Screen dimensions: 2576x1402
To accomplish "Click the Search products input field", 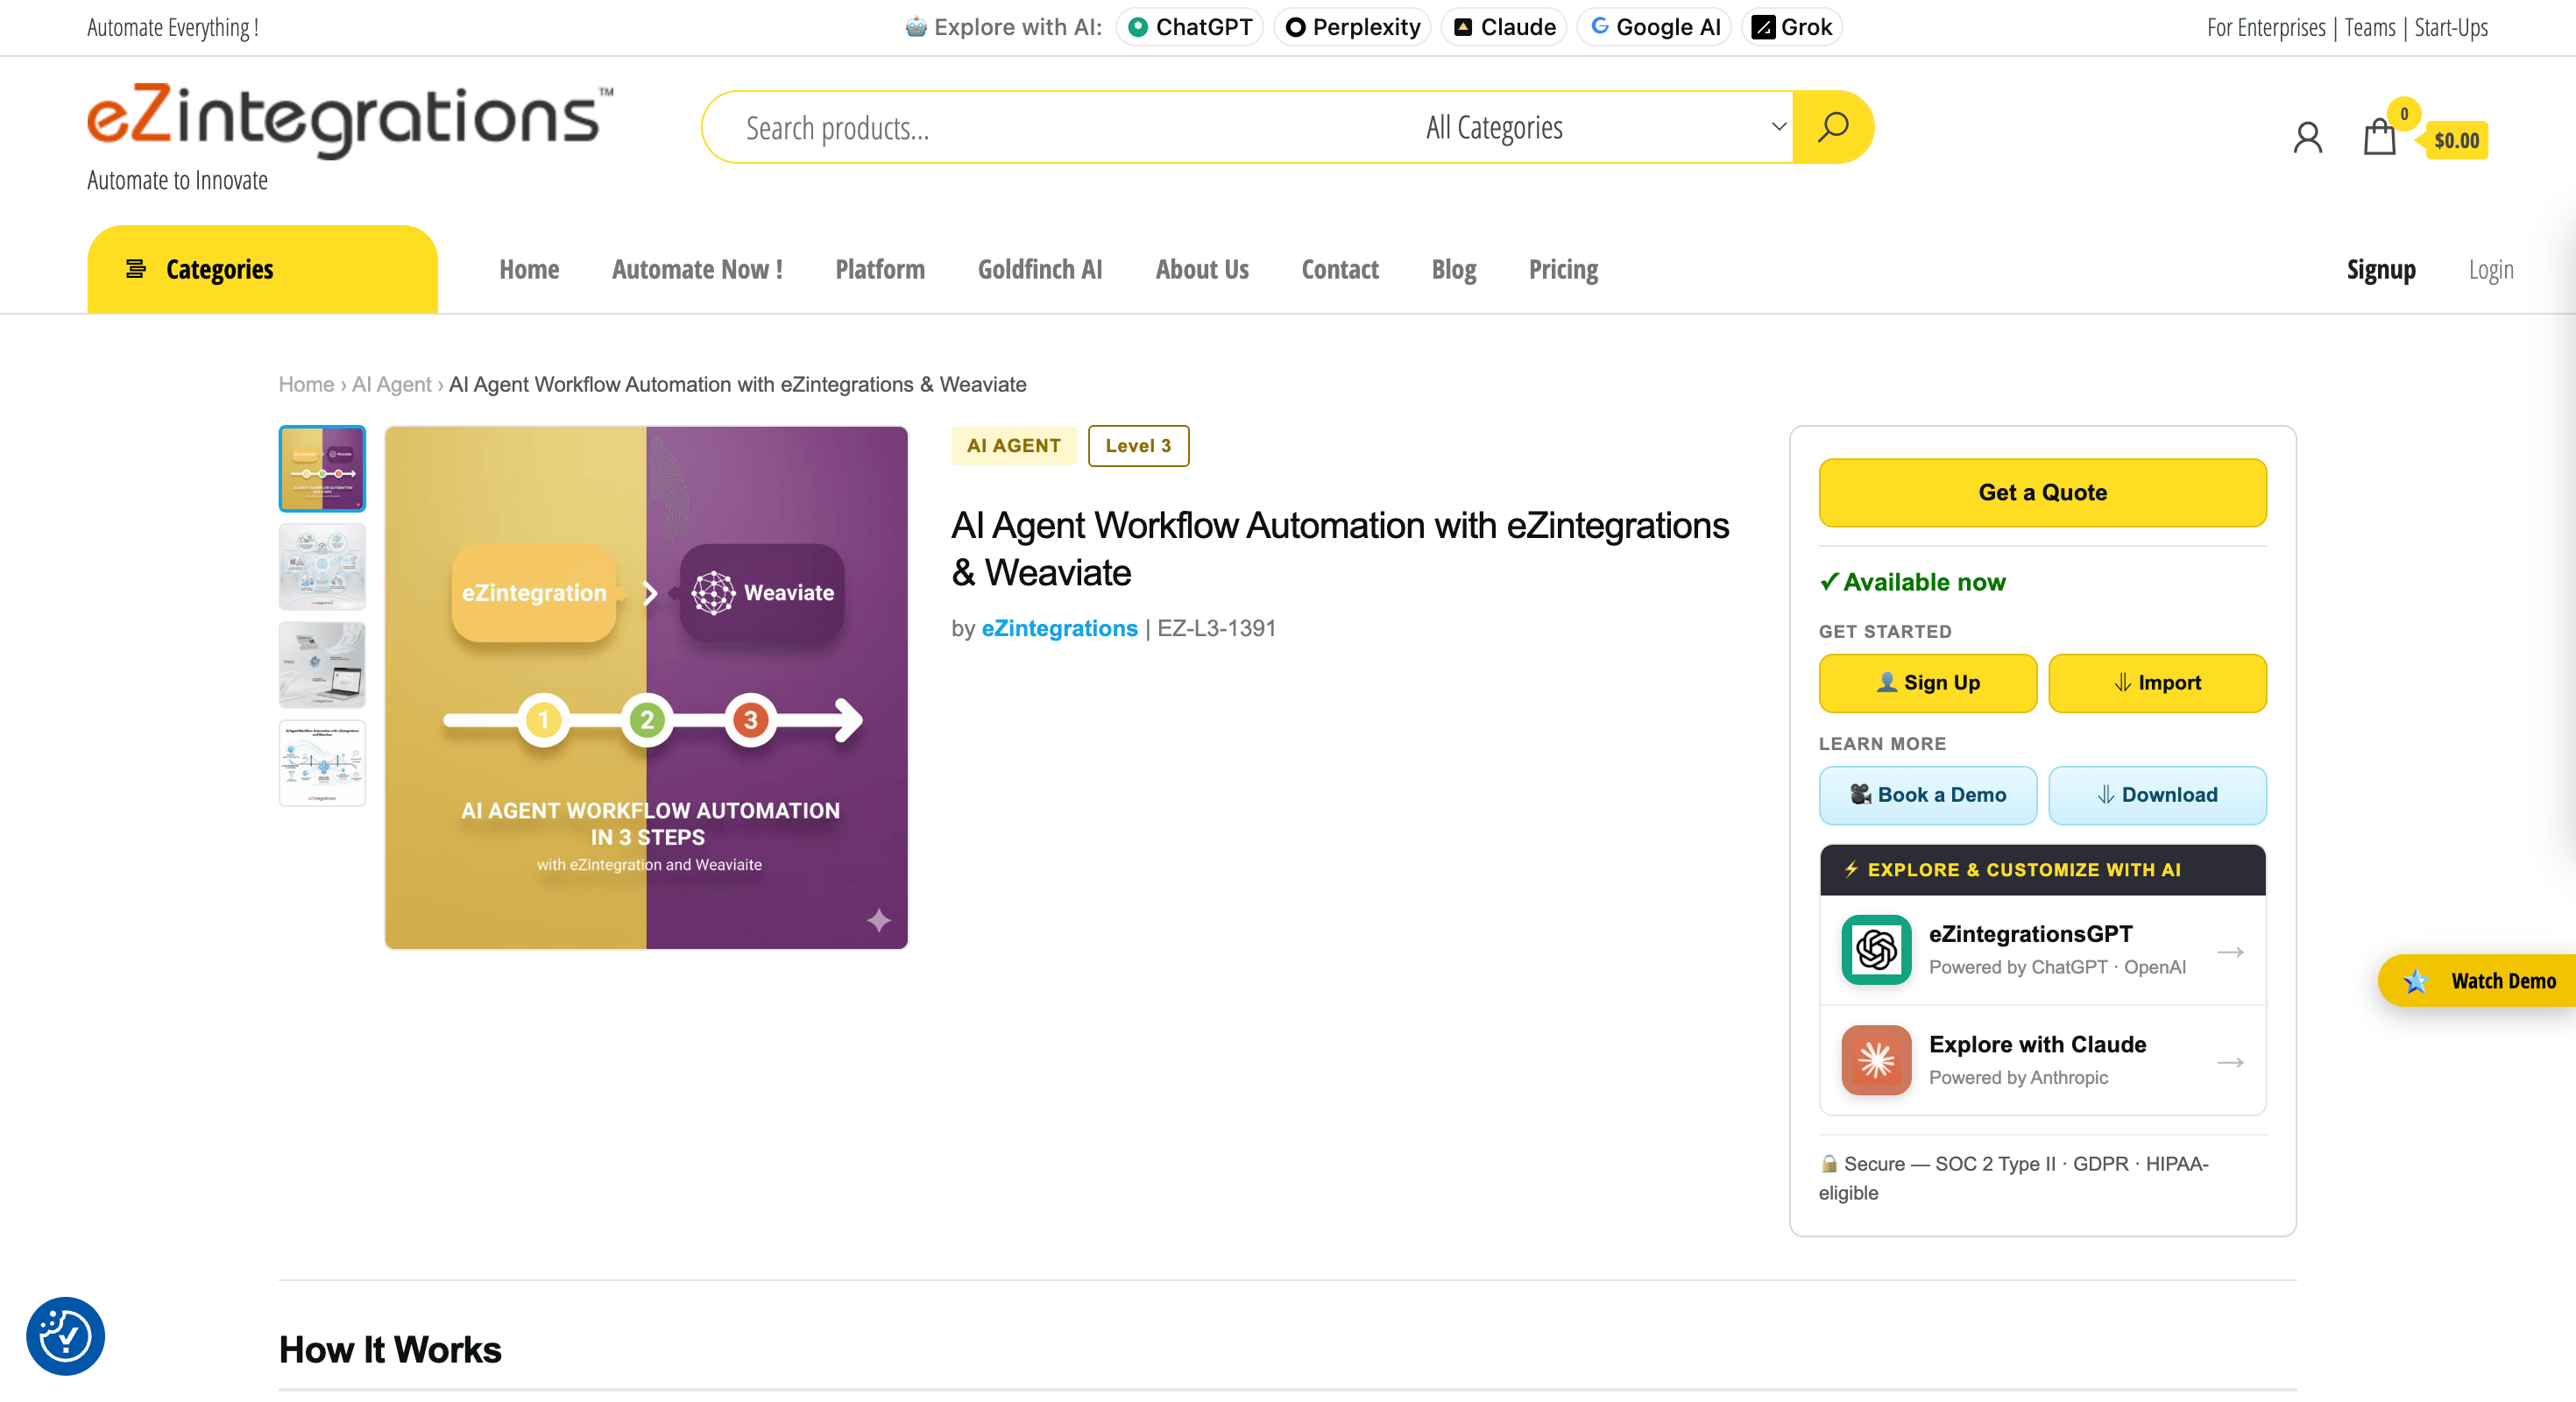I will tap(1060, 127).
